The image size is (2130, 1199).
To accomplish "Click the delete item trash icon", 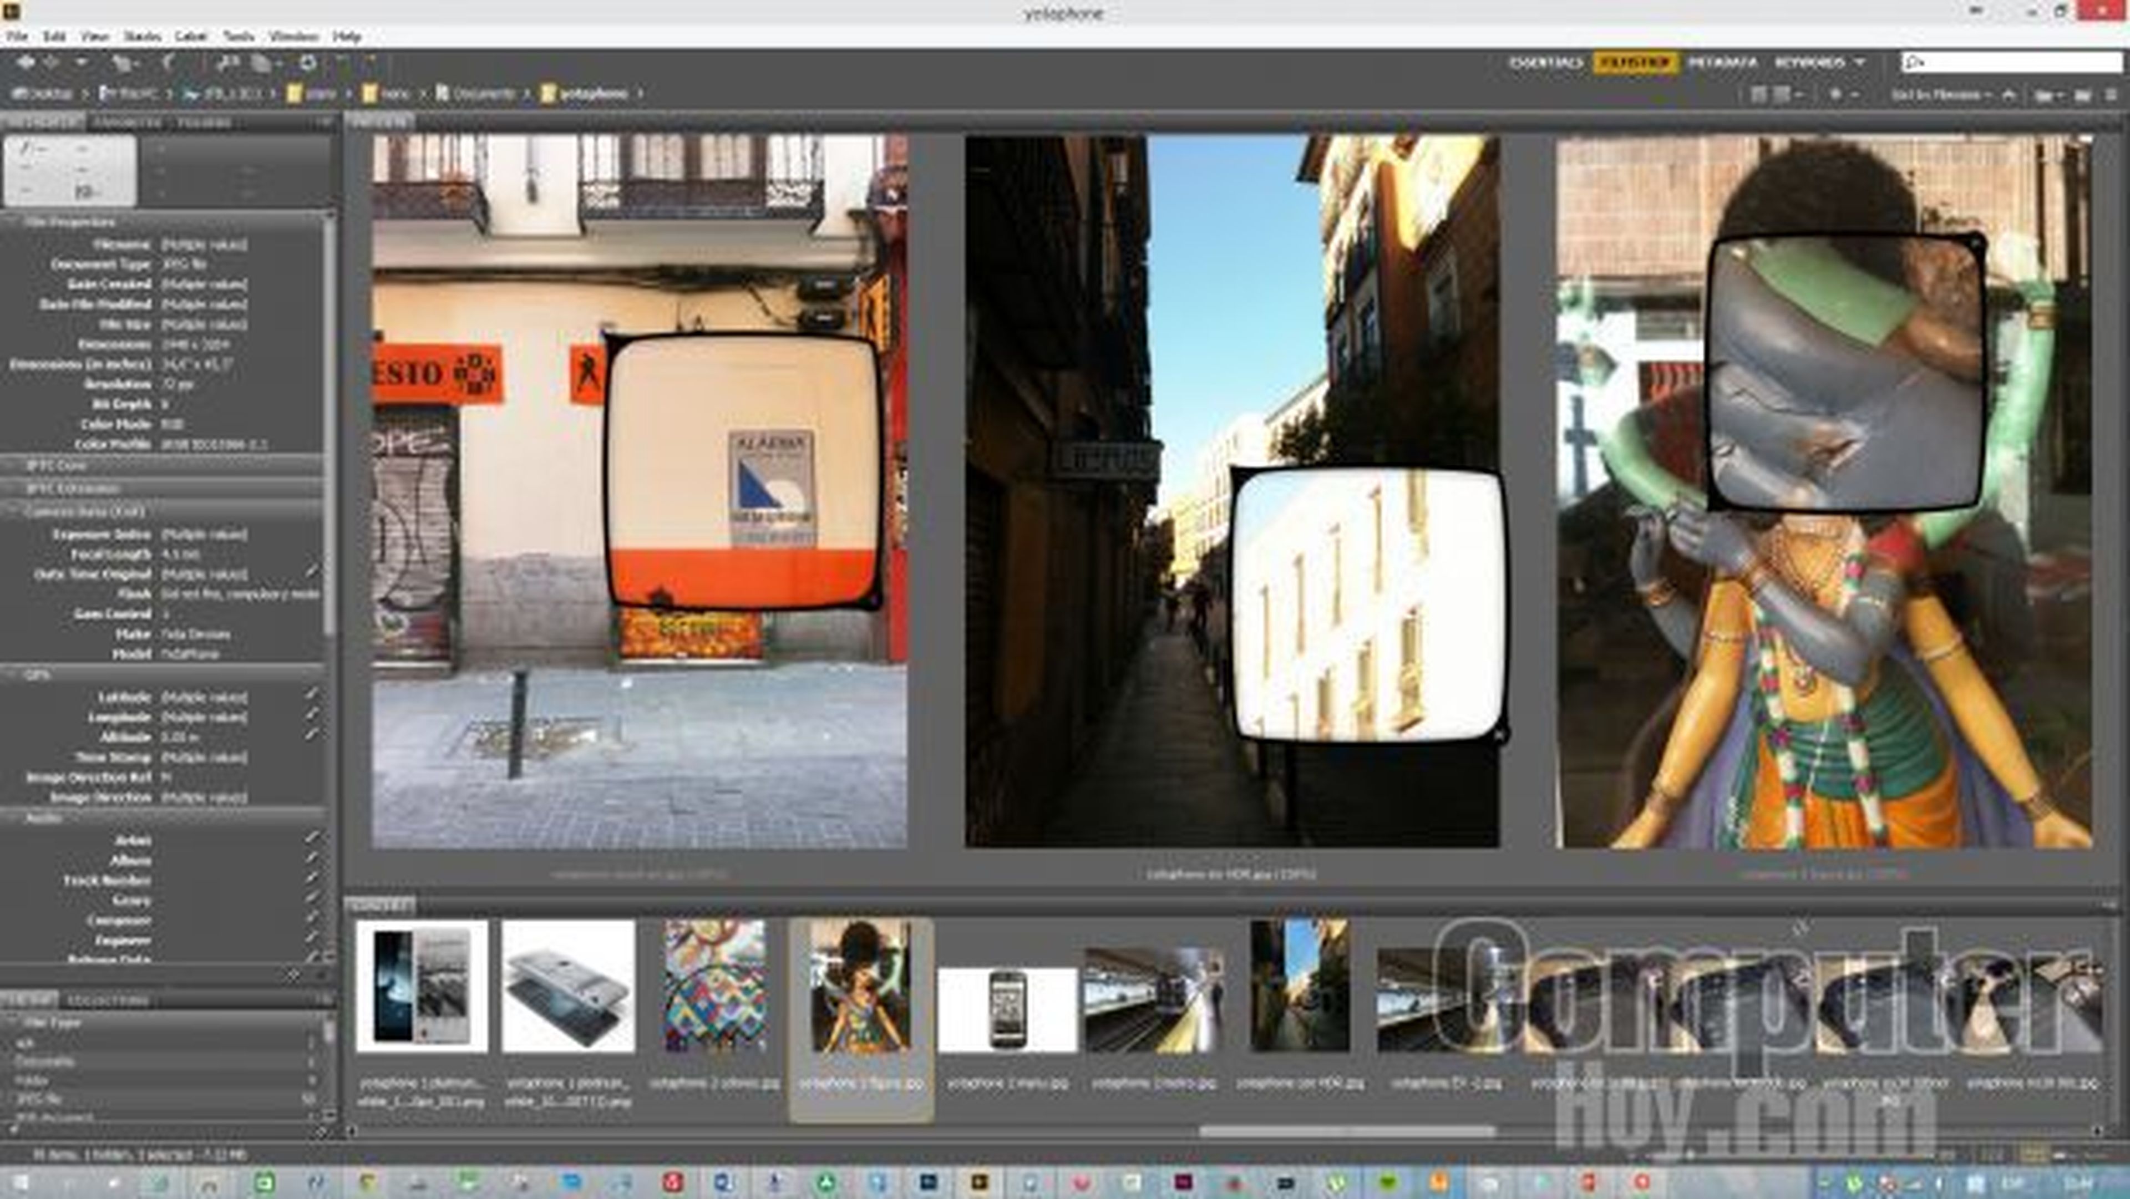I will tap(2111, 95).
